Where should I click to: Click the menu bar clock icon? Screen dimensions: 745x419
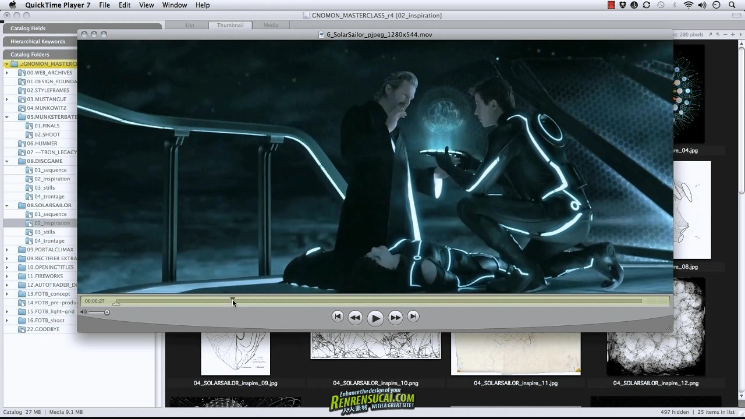(716, 5)
